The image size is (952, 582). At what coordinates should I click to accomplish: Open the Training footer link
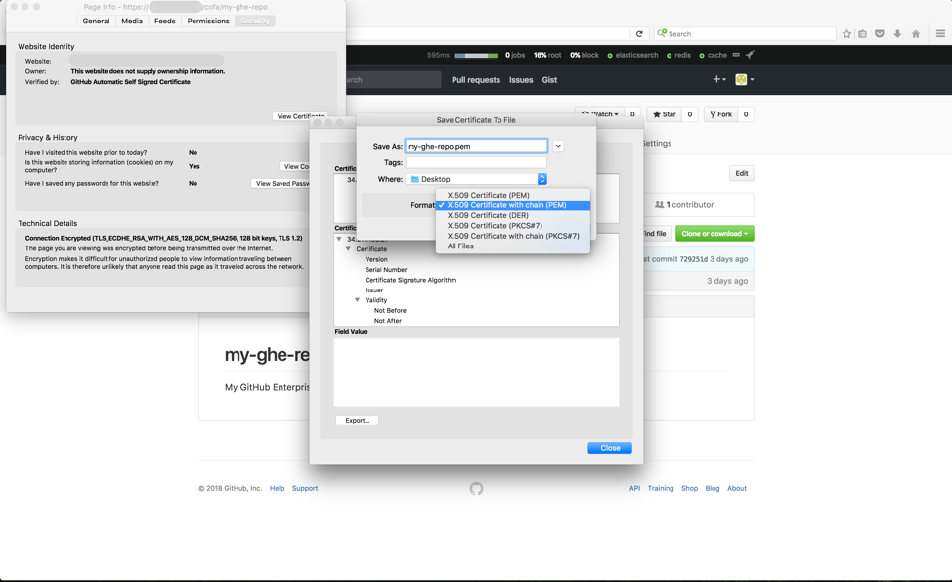point(661,488)
